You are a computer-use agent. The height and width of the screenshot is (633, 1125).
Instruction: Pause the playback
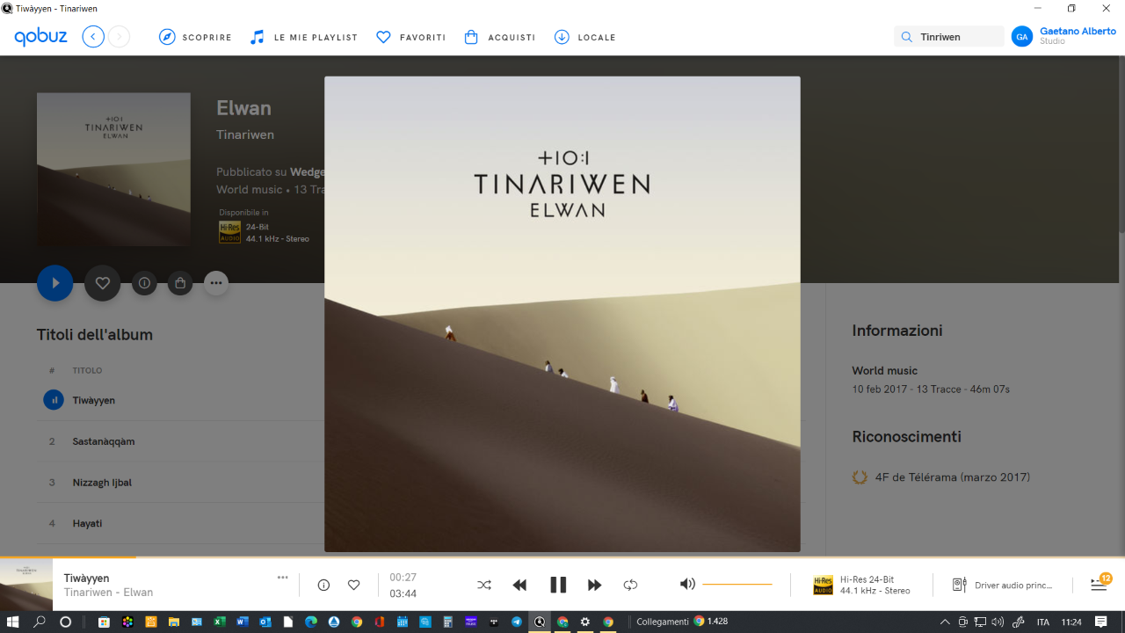[558, 585]
